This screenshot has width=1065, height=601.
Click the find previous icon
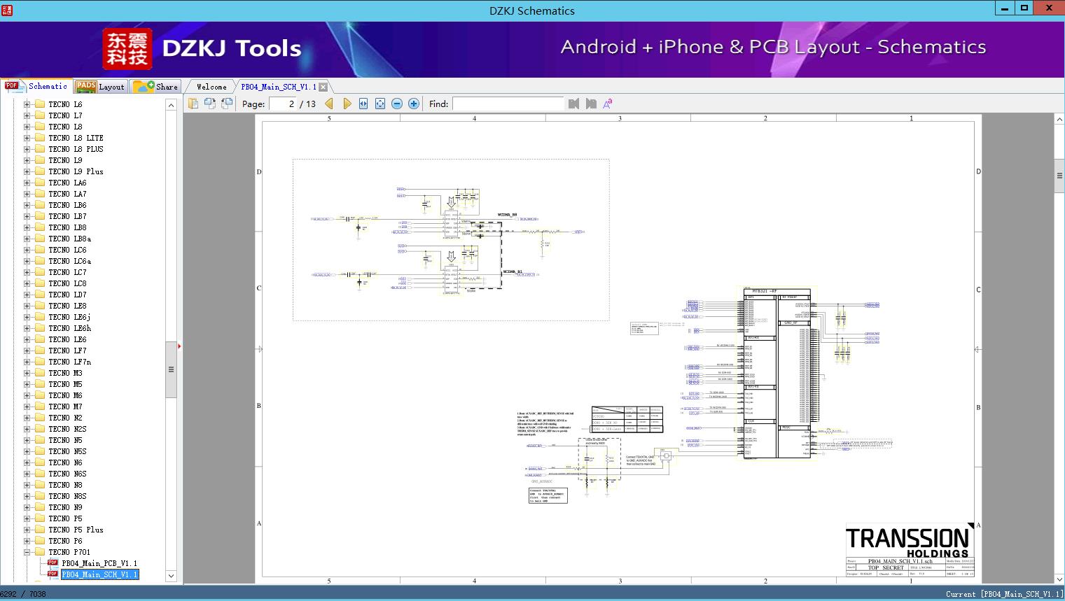(574, 104)
